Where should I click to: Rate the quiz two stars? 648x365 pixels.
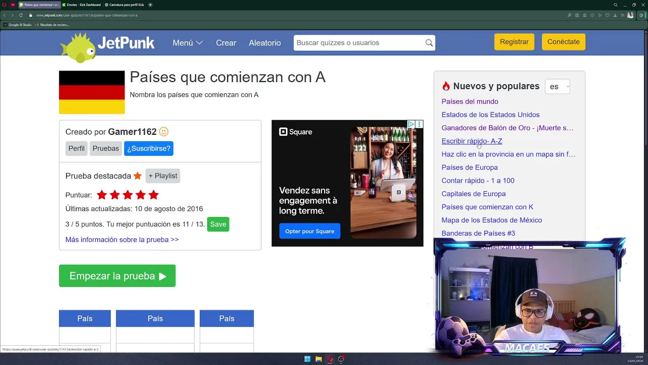point(115,195)
